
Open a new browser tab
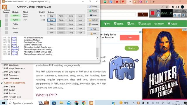154,2
